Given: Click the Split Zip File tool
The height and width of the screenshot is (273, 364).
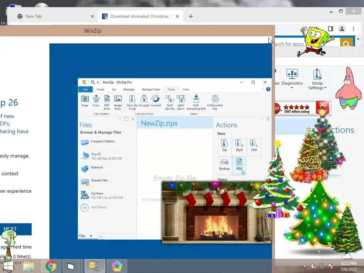Looking at the screenshot, I should pos(170,102).
